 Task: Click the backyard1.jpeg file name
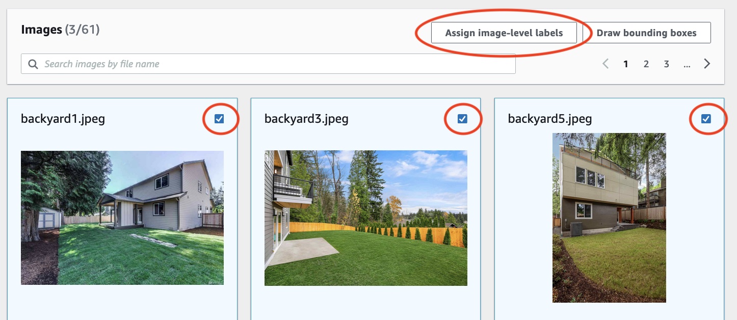(62, 119)
